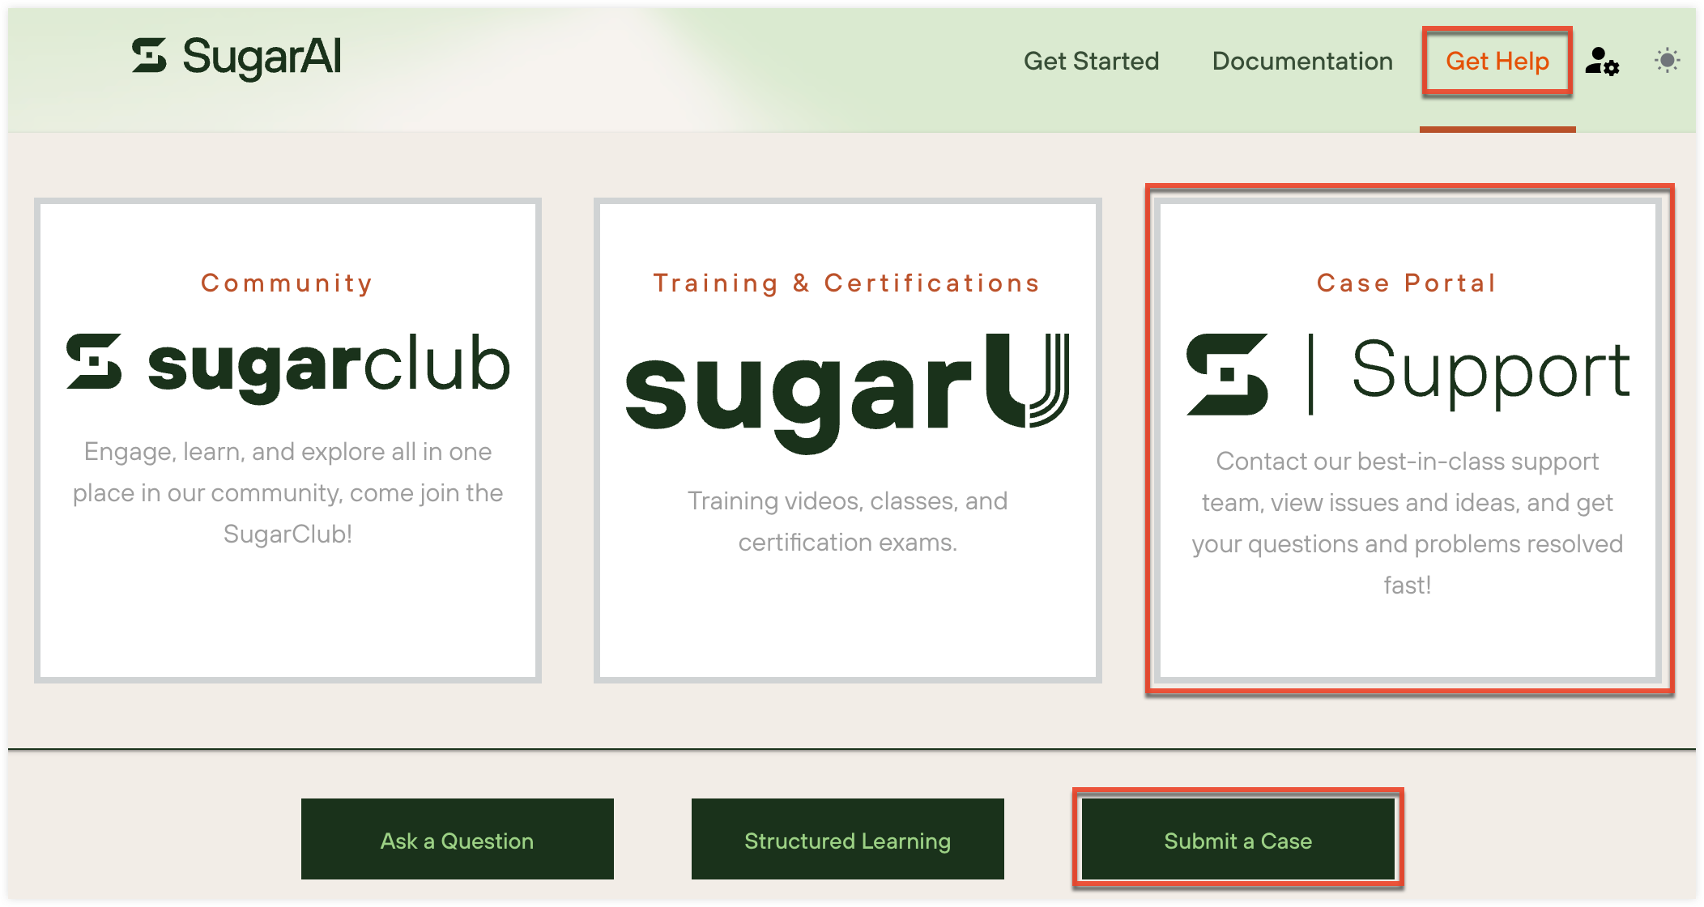
Task: Click 'Engage, learn, and explore' description text
Action: pos(288,492)
